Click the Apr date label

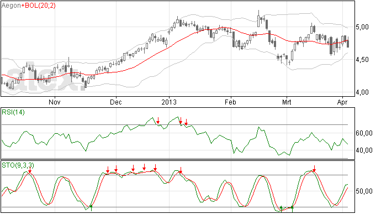342,102
